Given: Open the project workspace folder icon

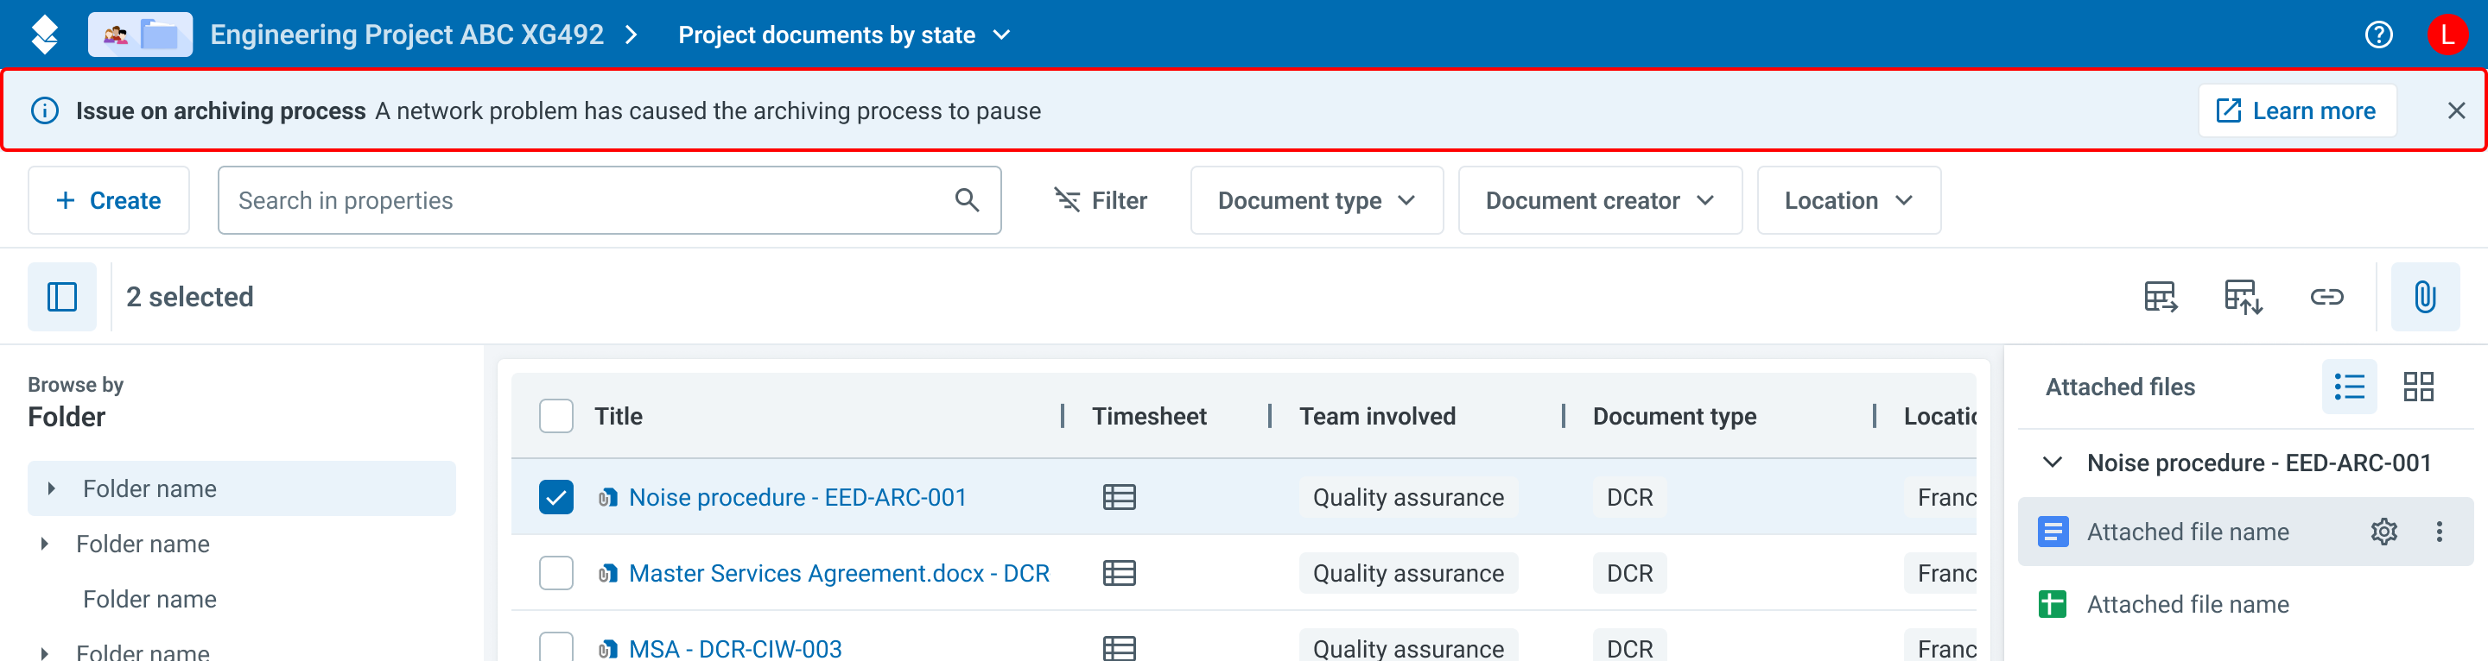Looking at the screenshot, I should click(140, 35).
